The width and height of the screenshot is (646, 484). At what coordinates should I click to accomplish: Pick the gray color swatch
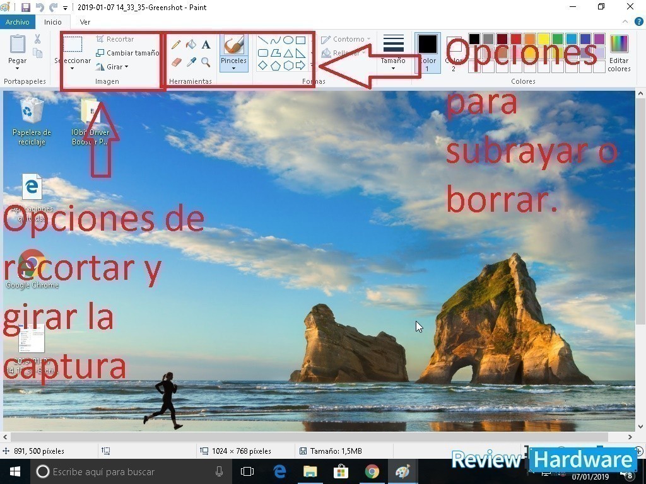(x=488, y=38)
